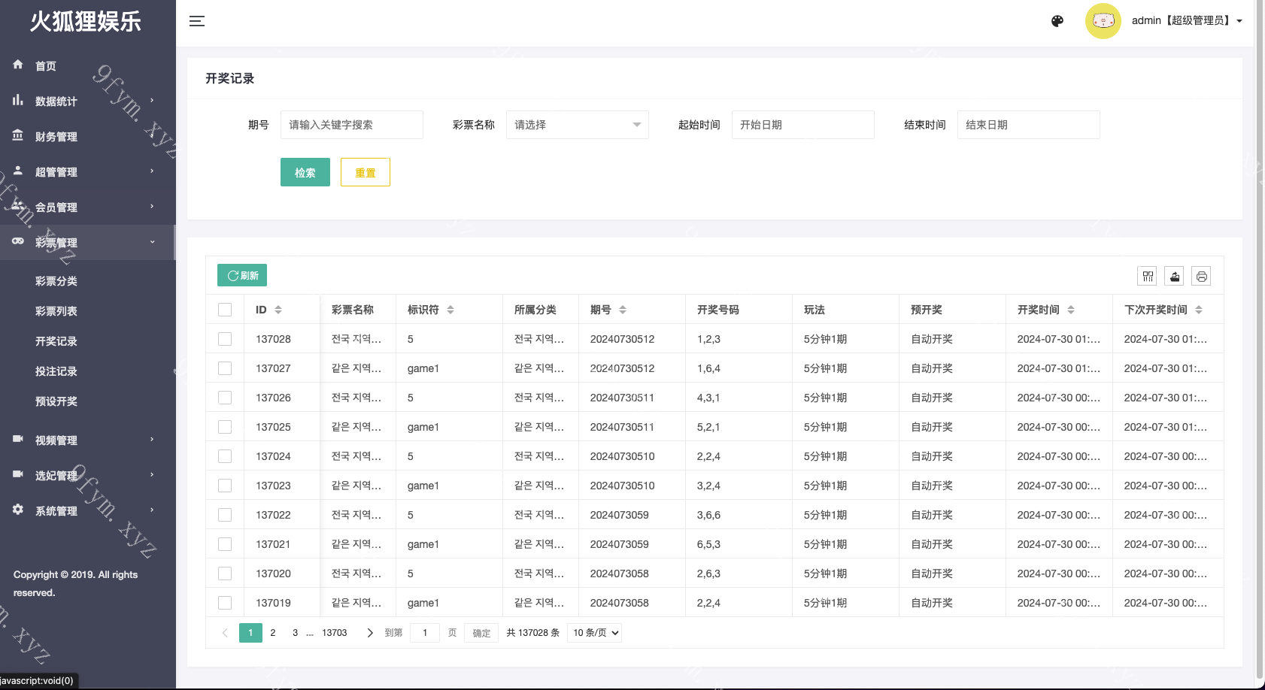Click the export icon in table toolbar
Viewport: 1265px width, 690px height.
pos(1175,277)
